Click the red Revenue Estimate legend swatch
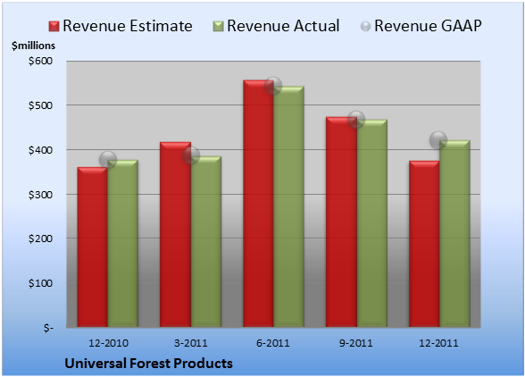Screen dimensions: 525x377 (x=54, y=27)
